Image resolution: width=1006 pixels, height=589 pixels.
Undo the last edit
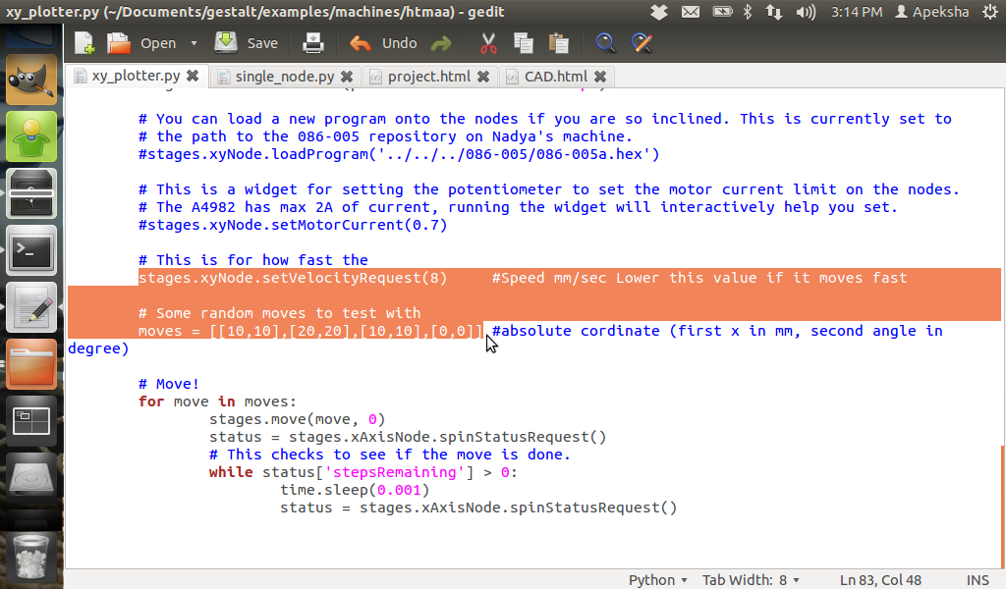383,43
